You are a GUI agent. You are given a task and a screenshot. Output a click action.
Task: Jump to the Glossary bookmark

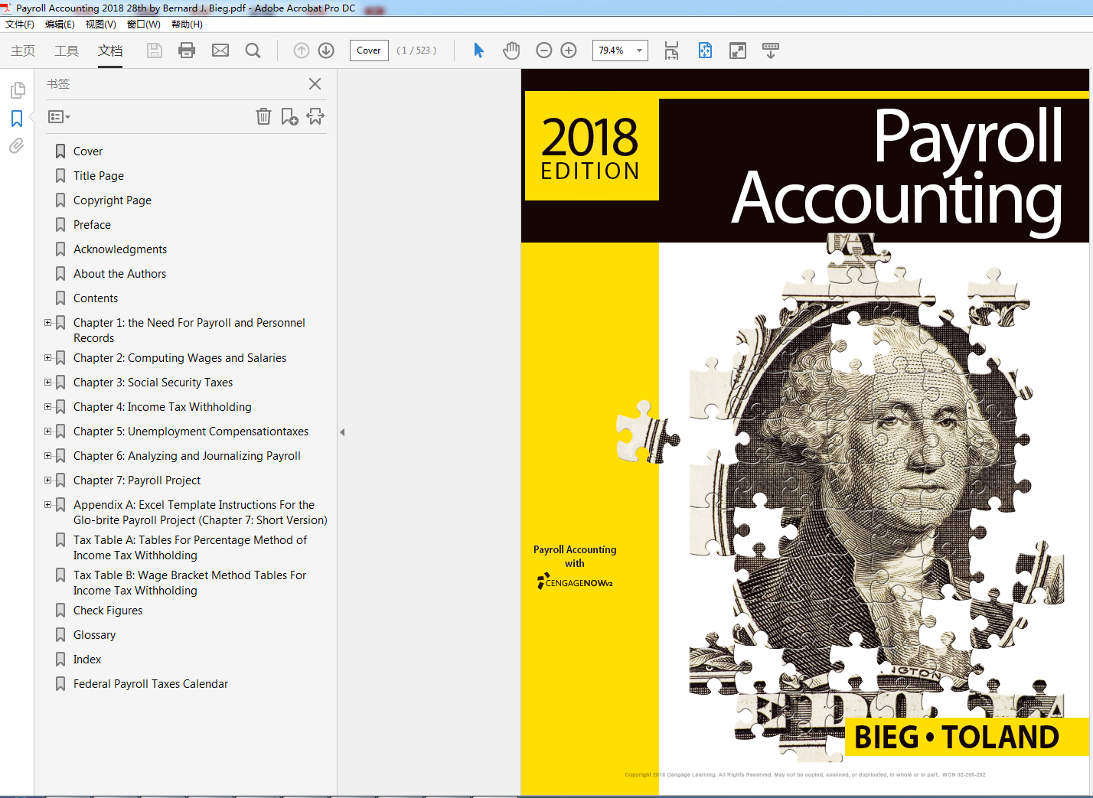click(x=94, y=635)
